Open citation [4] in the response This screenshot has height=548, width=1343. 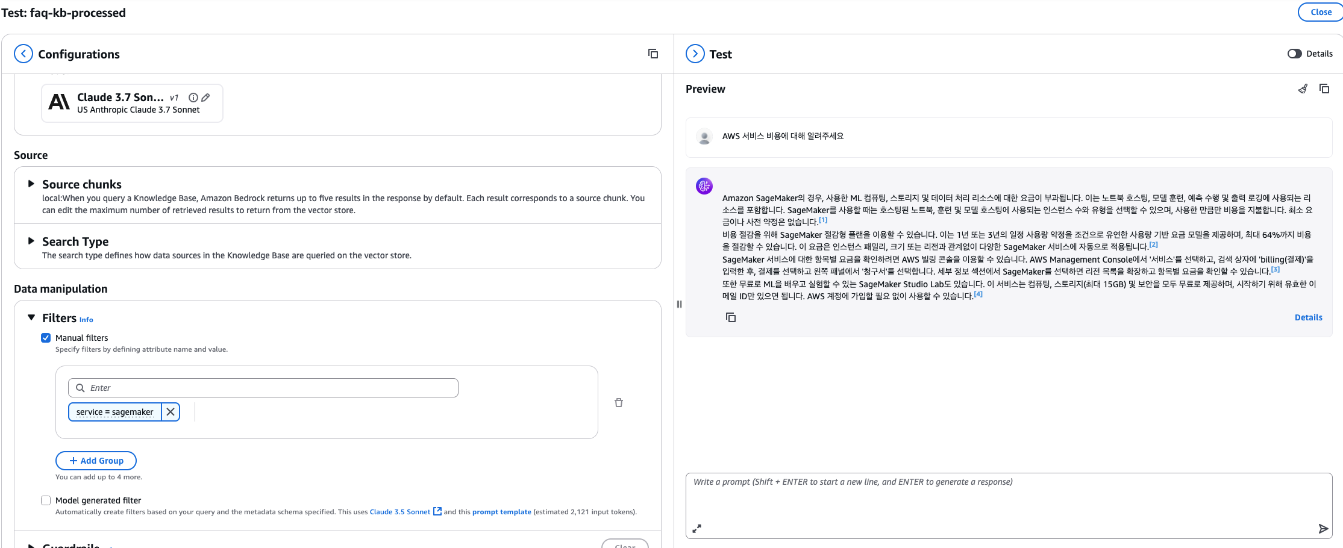978,294
